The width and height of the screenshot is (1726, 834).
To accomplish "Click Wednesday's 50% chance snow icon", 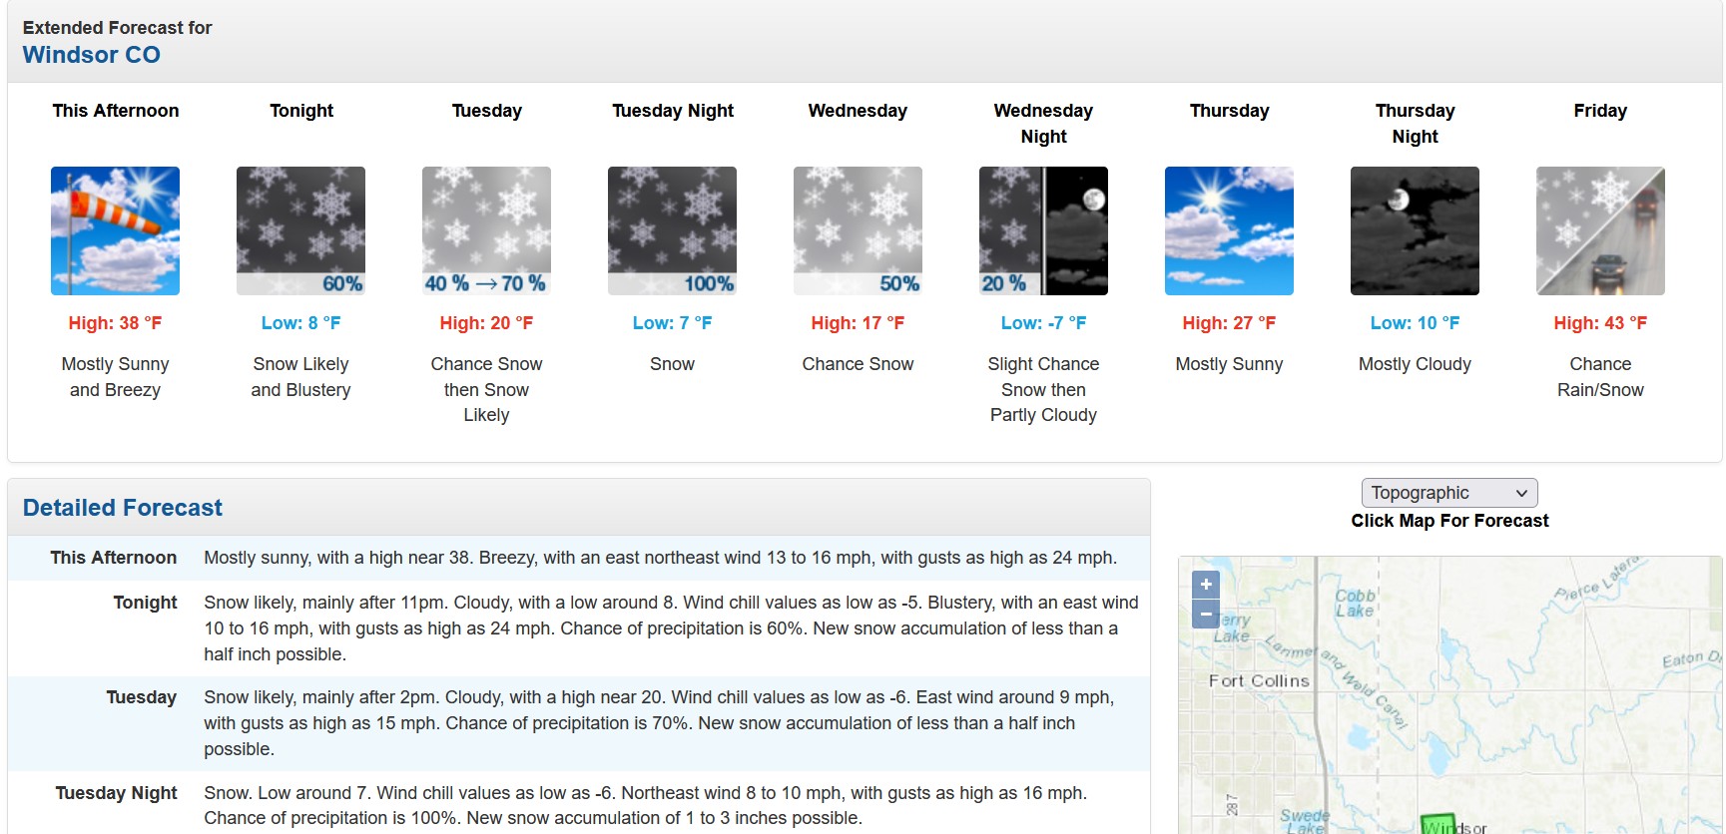I will point(858,230).
